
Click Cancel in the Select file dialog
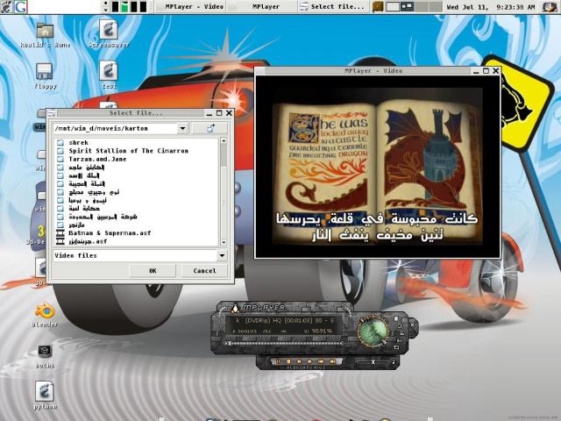[x=204, y=271]
